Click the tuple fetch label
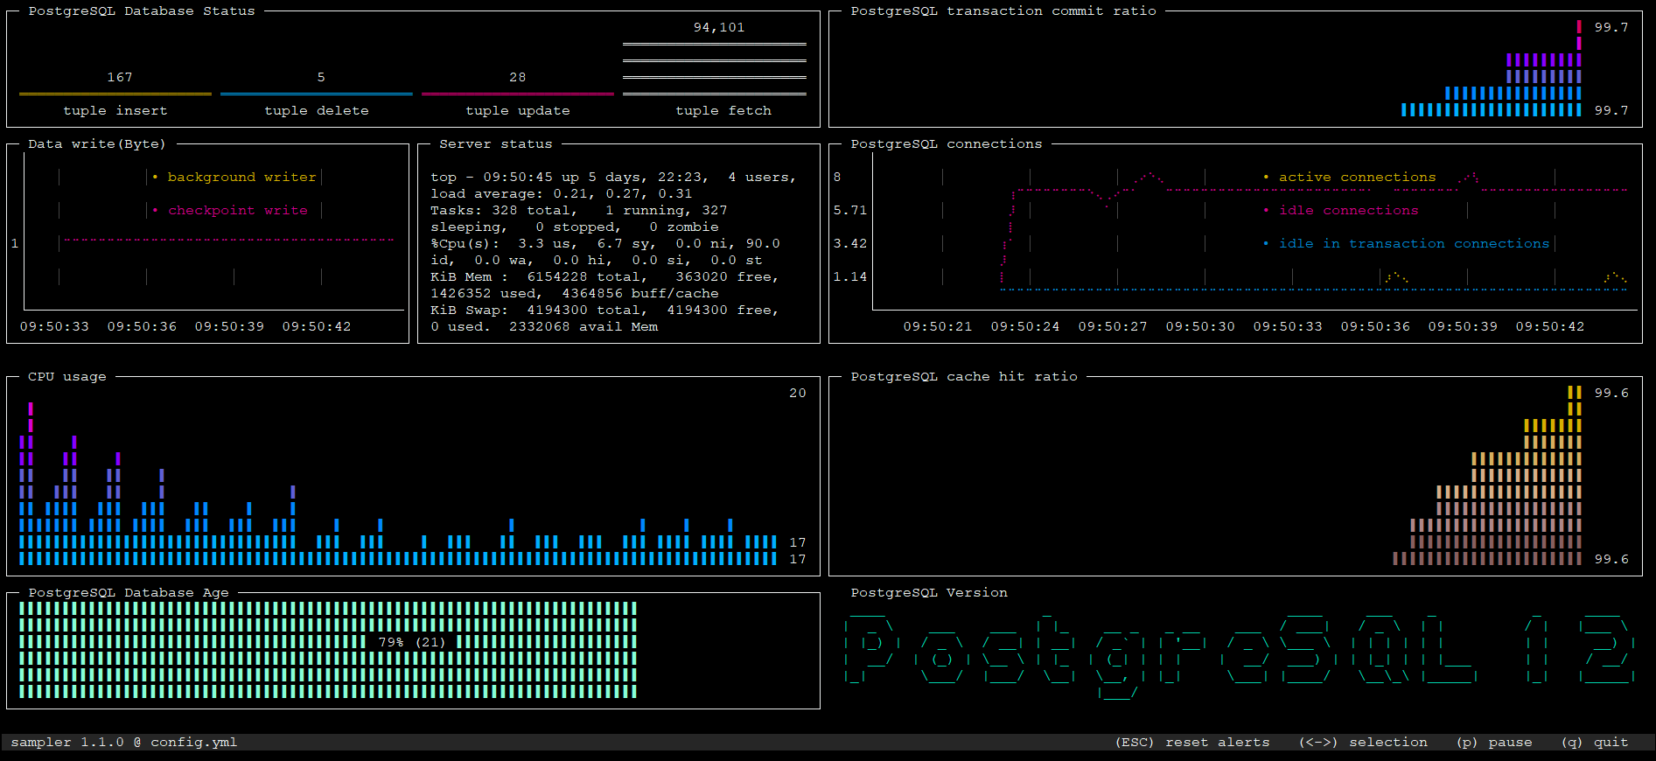This screenshot has height=761, width=1656. [723, 110]
